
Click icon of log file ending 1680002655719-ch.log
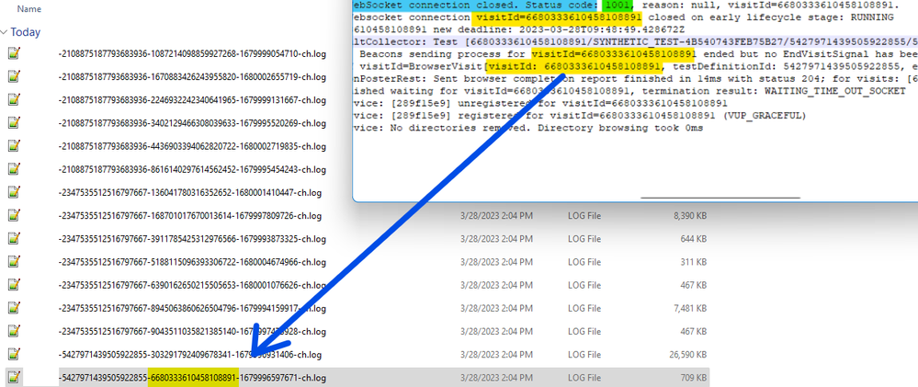tap(14, 77)
